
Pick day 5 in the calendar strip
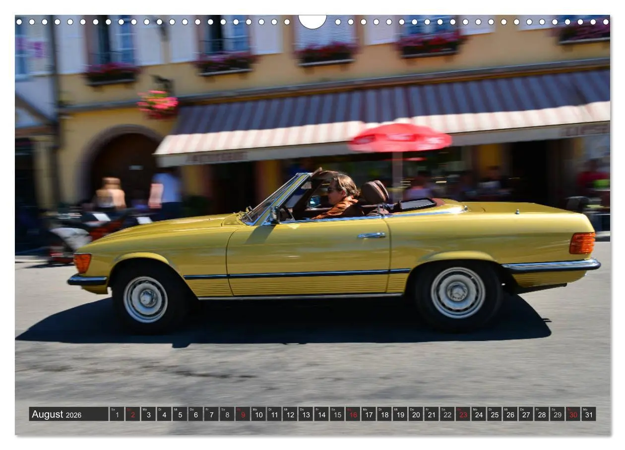click(180, 414)
